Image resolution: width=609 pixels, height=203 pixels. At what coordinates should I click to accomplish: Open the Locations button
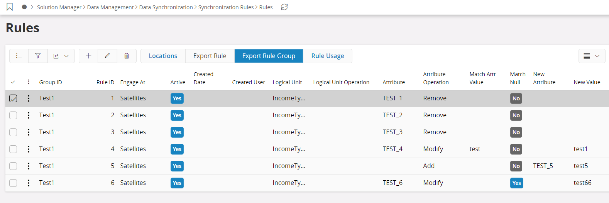tap(163, 56)
